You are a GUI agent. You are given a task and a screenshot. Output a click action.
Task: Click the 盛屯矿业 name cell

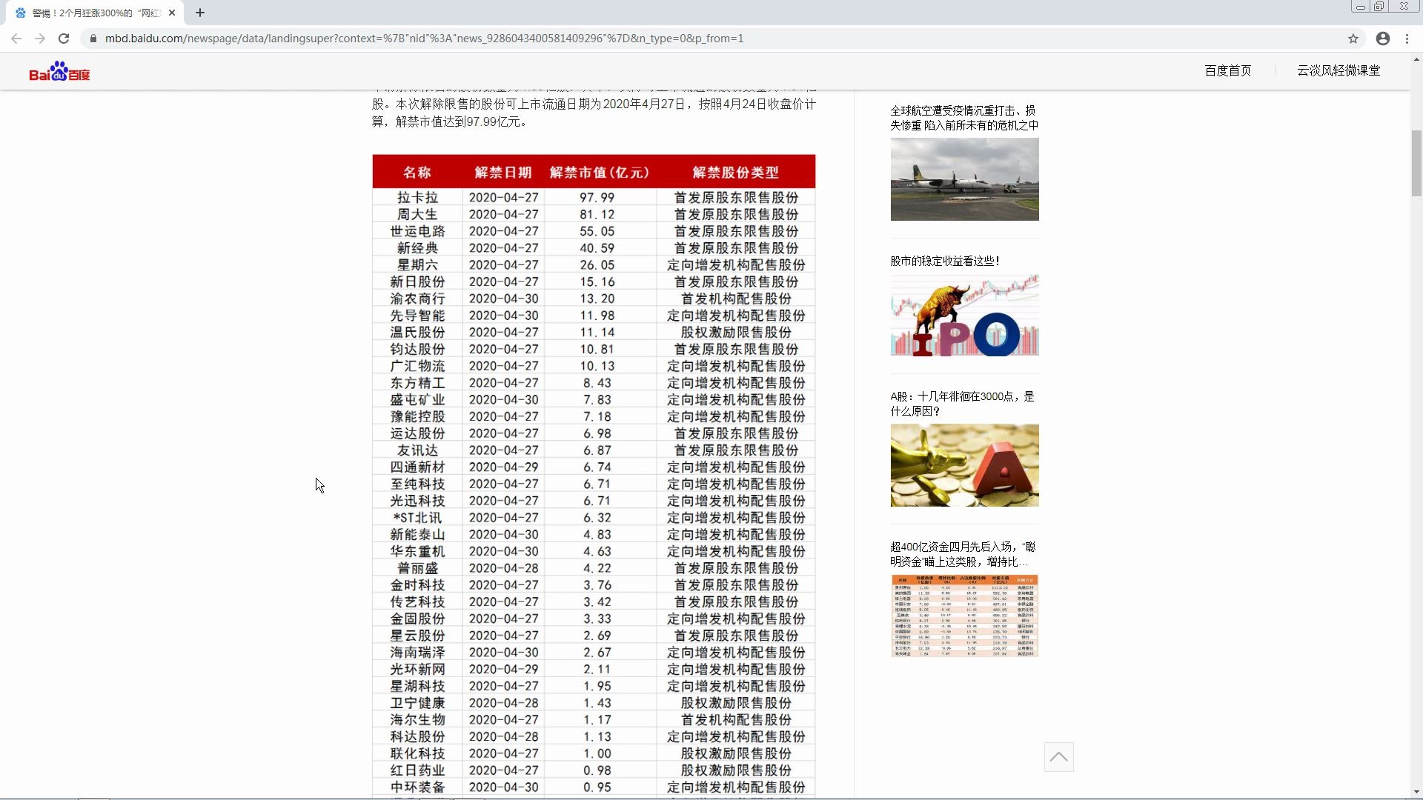click(x=417, y=399)
